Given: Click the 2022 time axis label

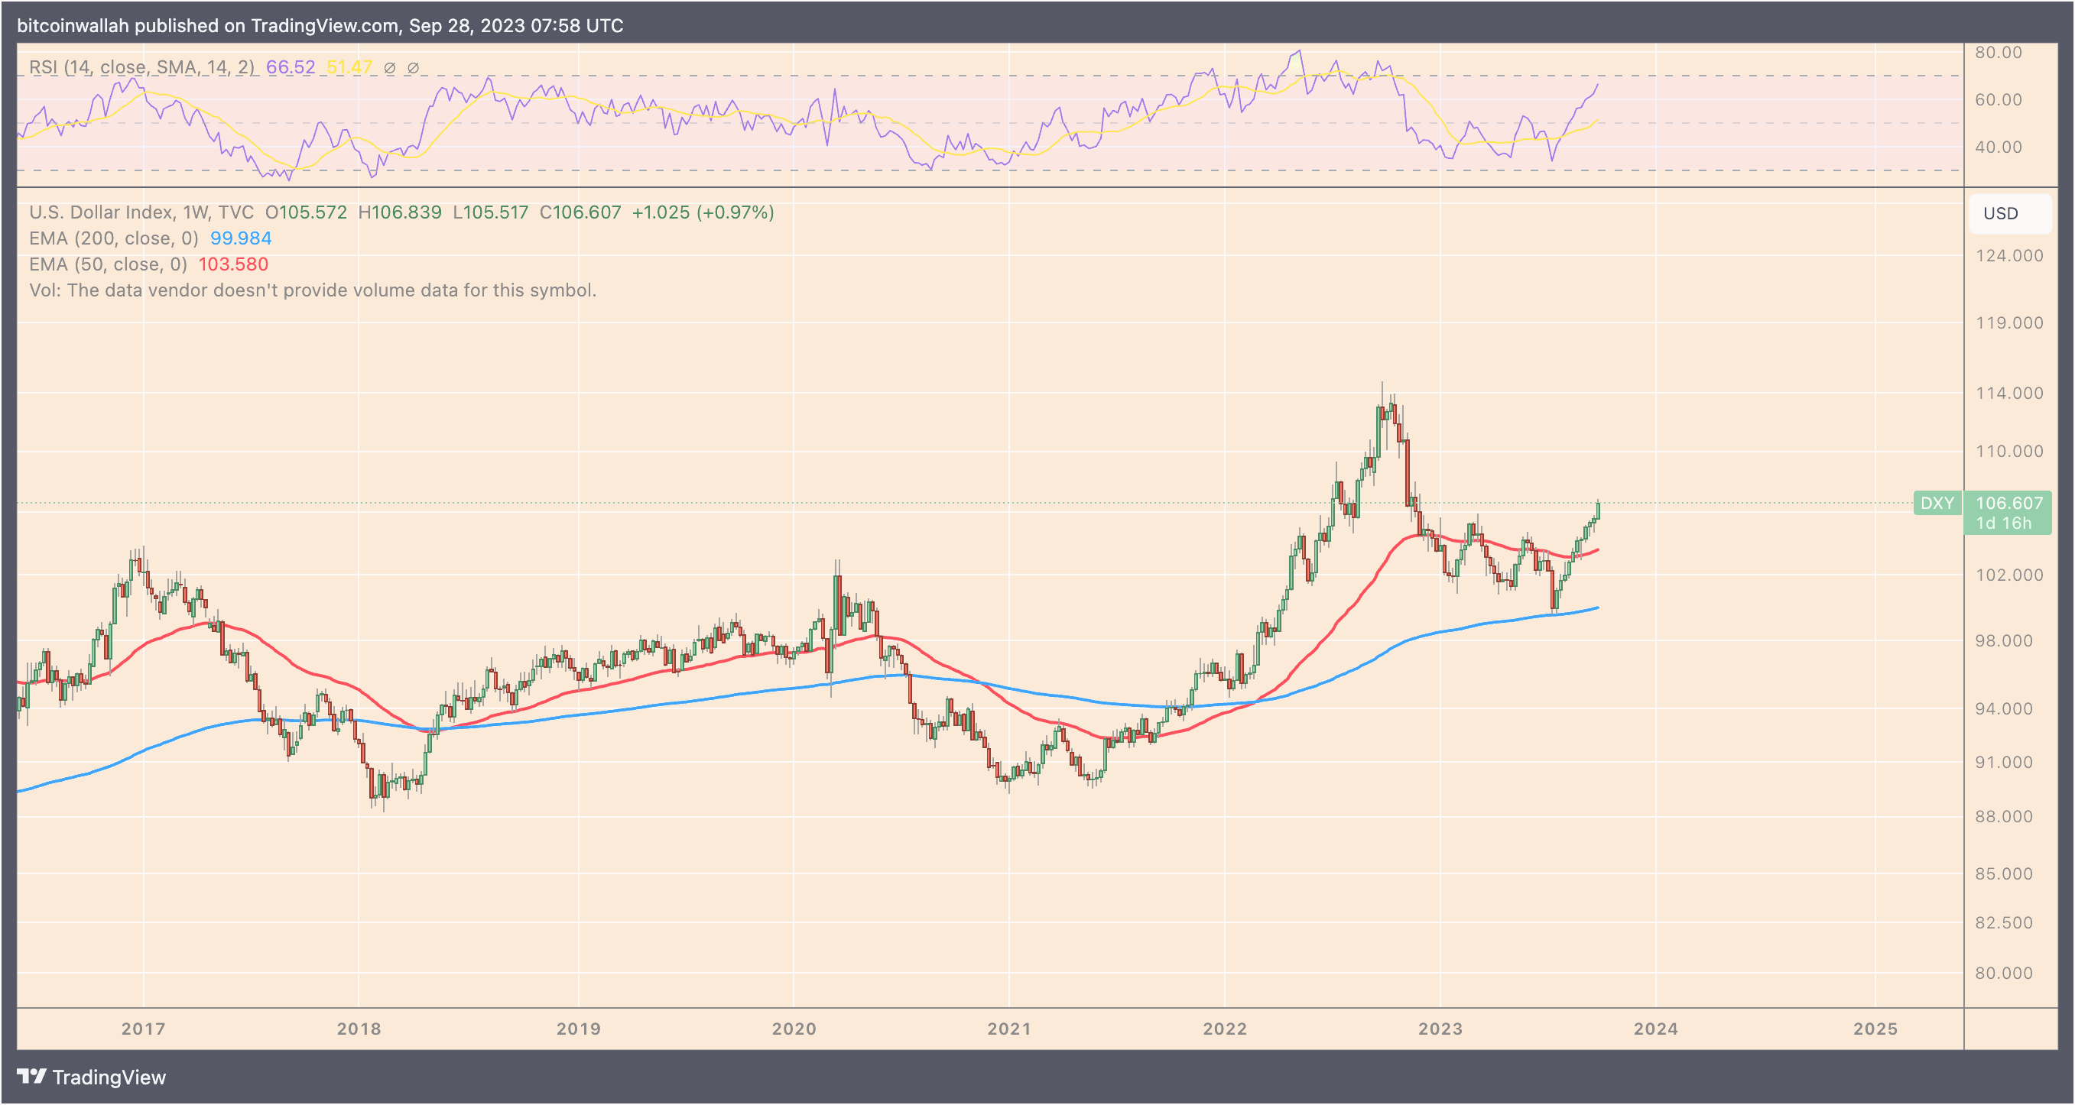Looking at the screenshot, I should (1225, 1029).
